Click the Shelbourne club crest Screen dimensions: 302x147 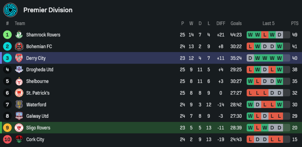tap(19, 81)
